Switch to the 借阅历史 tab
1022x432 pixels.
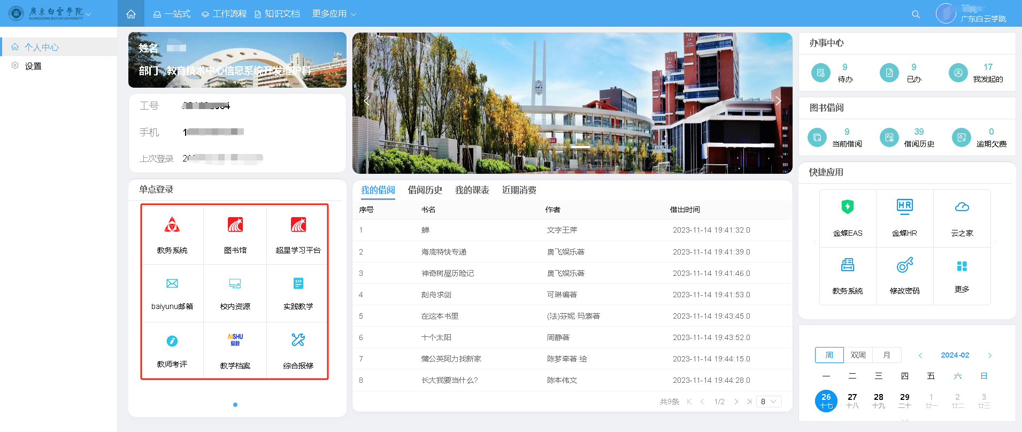(425, 190)
